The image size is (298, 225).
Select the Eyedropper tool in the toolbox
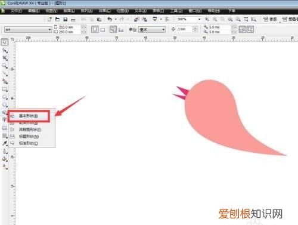tap(5, 143)
